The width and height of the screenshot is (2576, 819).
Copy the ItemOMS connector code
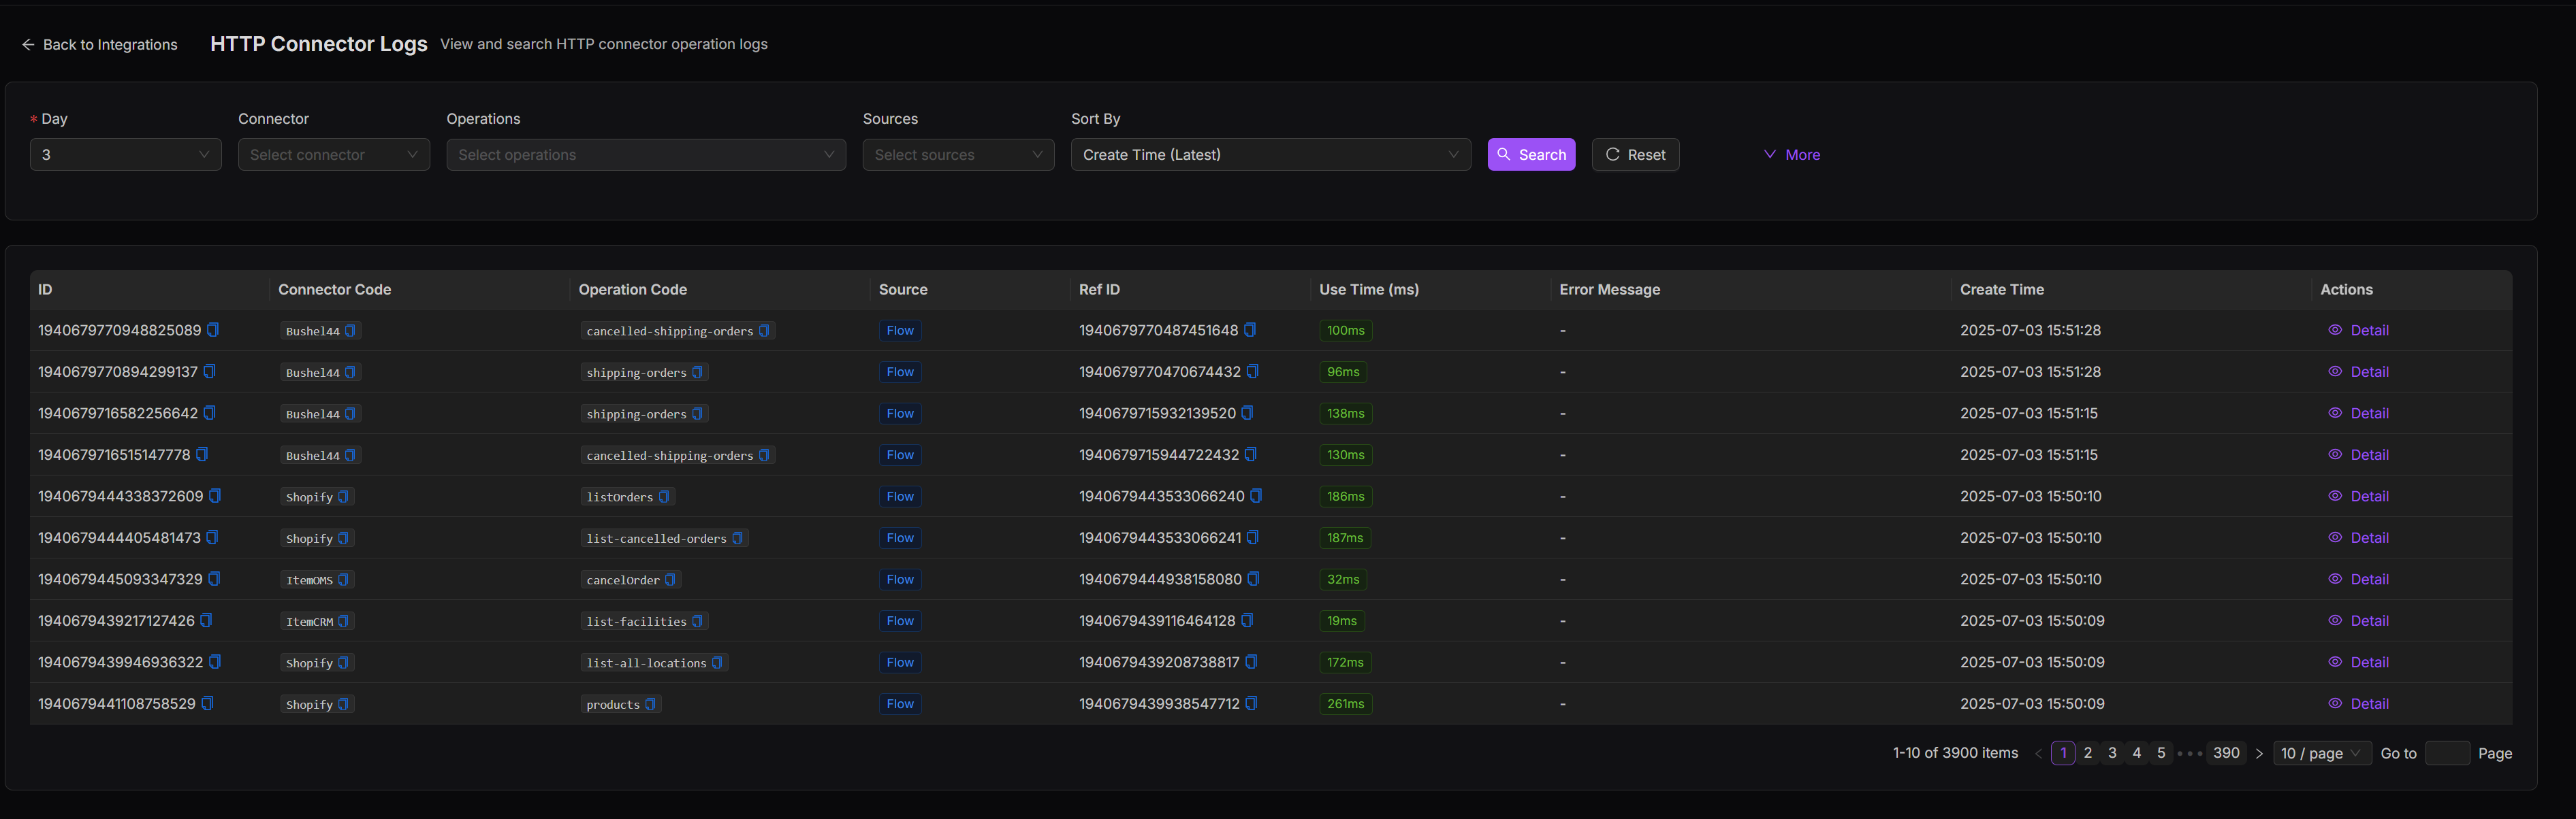[x=345, y=580]
